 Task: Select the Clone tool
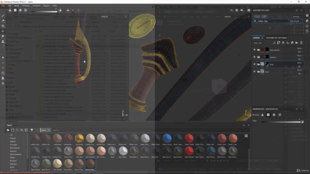pyautogui.click(x=3, y=42)
